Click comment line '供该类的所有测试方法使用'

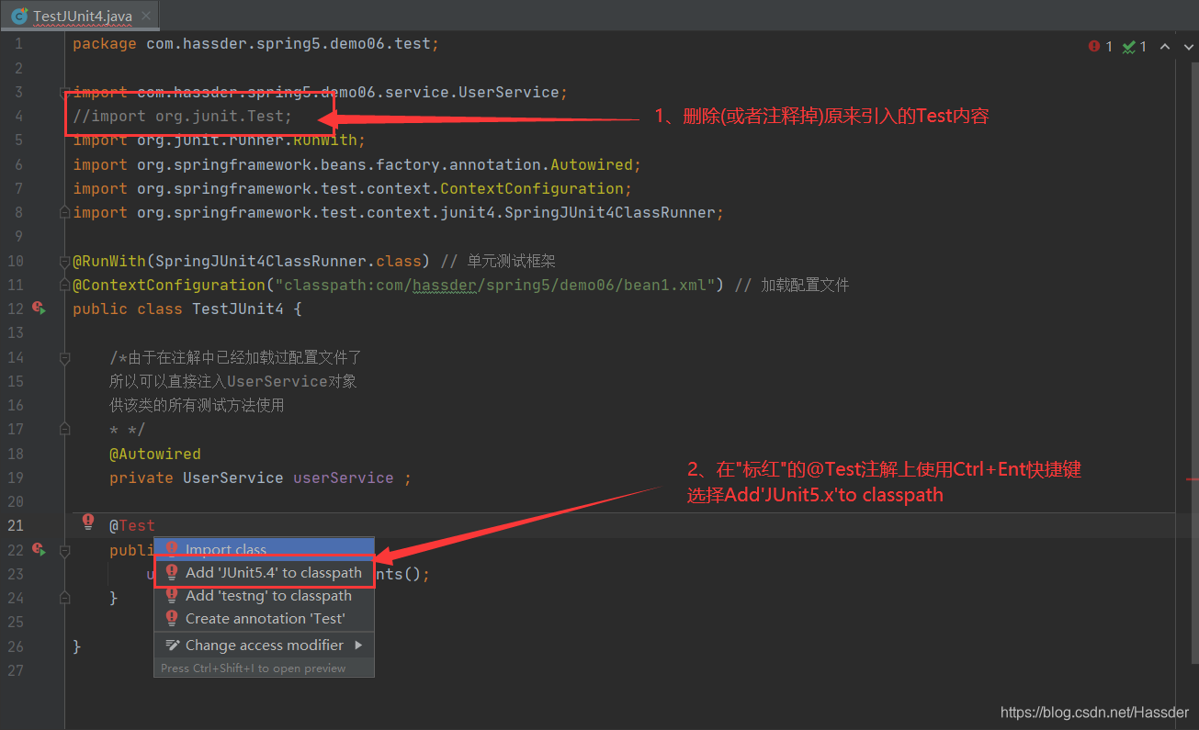coord(197,405)
